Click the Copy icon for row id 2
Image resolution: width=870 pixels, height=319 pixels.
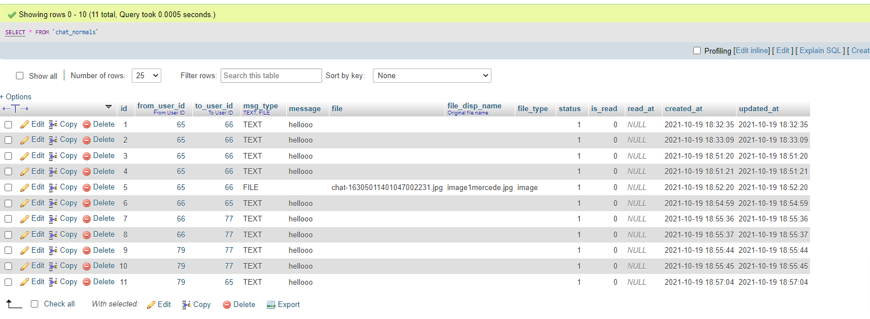click(53, 140)
